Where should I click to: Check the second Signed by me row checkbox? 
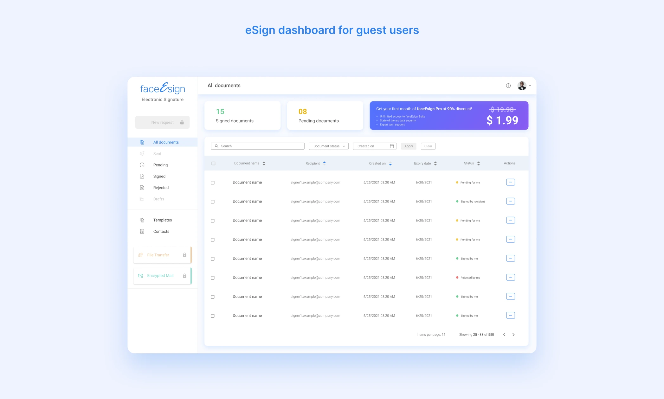click(x=213, y=297)
